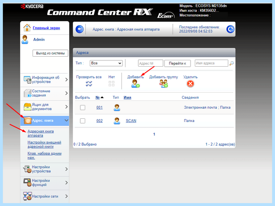The height and width of the screenshot is (206, 275).
Task: Expand Состояние задания chevron
Action: coord(66,93)
